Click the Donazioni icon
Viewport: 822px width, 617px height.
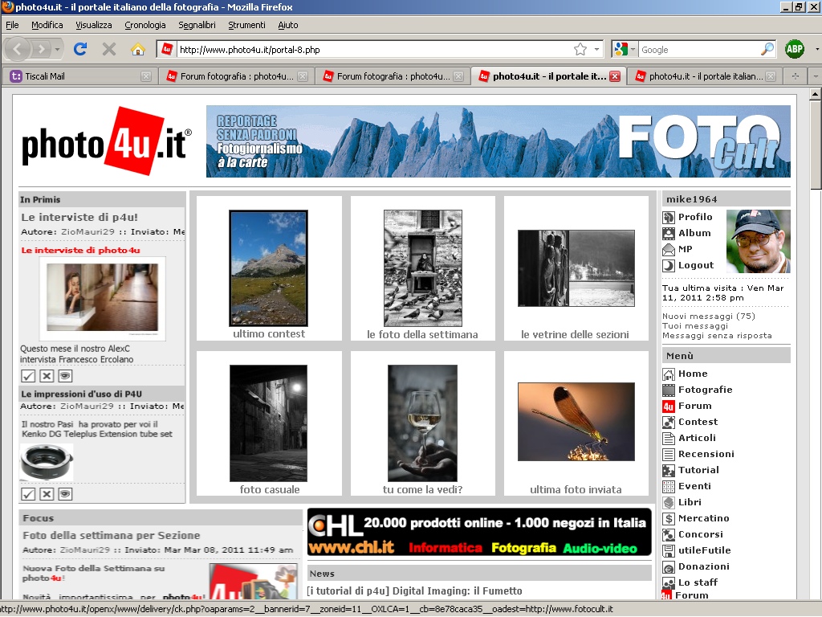click(669, 567)
